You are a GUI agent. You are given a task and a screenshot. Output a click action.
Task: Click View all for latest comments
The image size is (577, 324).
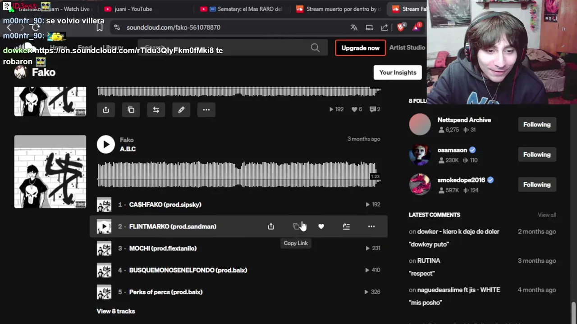pyautogui.click(x=547, y=215)
